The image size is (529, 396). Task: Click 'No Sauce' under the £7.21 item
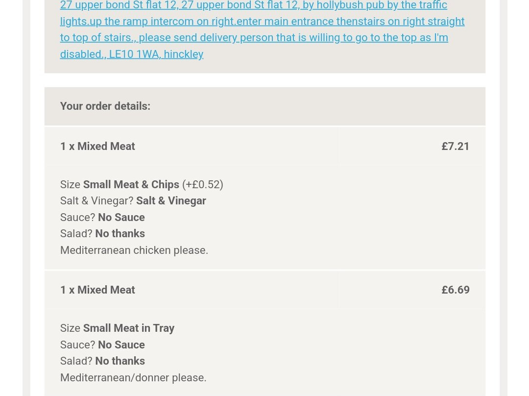(121, 218)
